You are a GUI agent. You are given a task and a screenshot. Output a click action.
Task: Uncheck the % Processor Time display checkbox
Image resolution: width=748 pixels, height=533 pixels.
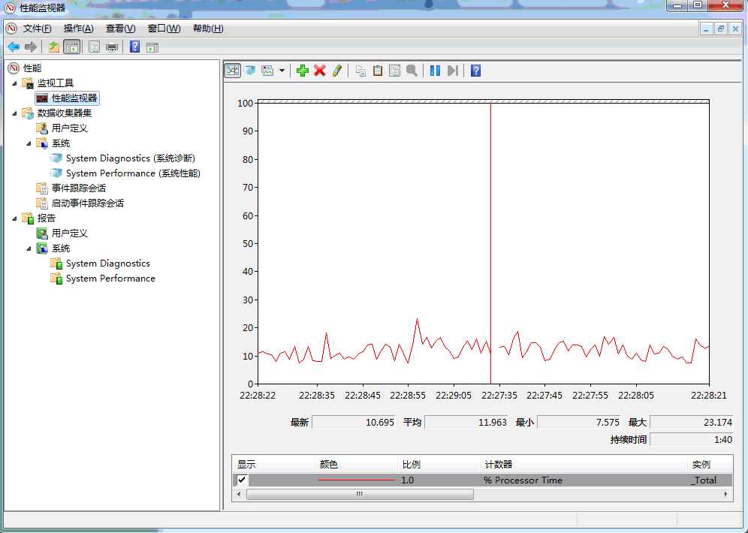pyautogui.click(x=242, y=480)
